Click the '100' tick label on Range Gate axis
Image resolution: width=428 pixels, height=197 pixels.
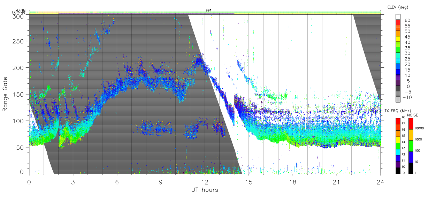click(18, 121)
